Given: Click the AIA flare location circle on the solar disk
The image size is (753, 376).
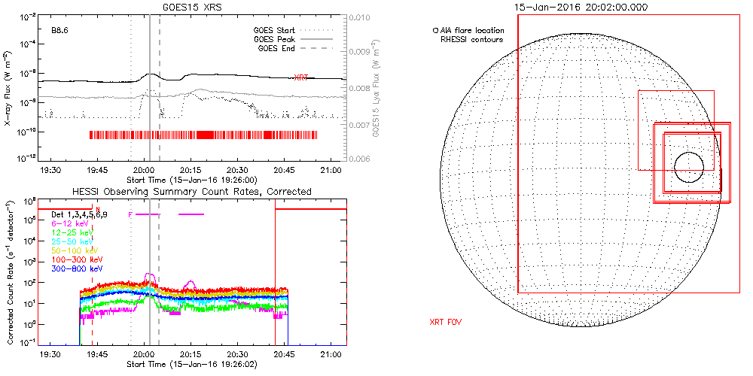Looking at the screenshot, I should (688, 167).
